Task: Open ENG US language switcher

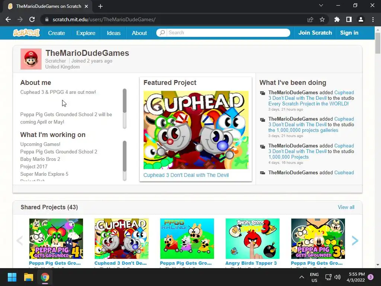Action: point(314,277)
